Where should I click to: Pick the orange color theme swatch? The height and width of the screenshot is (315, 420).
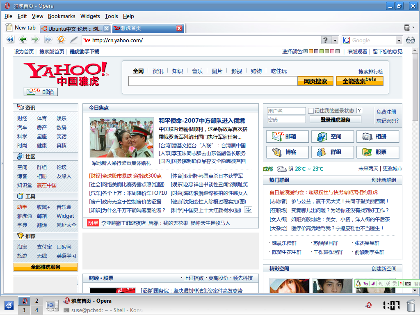click(x=311, y=51)
